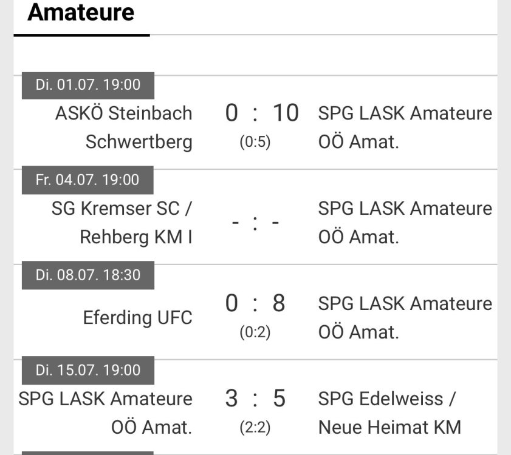Open the Eferding UFC team link
Image resolution: width=511 pixels, height=455 pixels.
pos(137,317)
